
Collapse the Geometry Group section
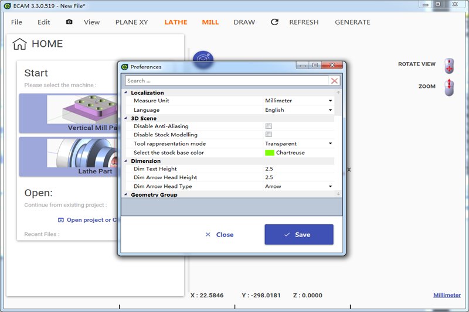click(126, 194)
